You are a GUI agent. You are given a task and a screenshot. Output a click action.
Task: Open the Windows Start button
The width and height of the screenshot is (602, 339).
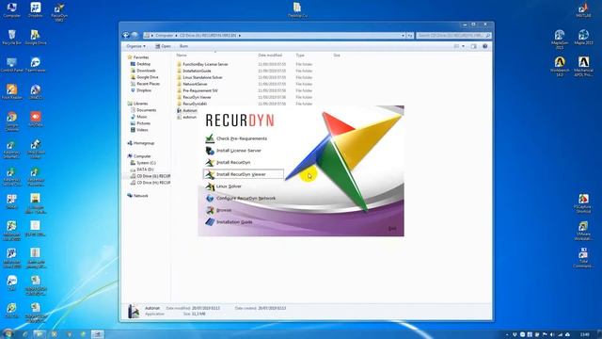pyautogui.click(x=8, y=333)
